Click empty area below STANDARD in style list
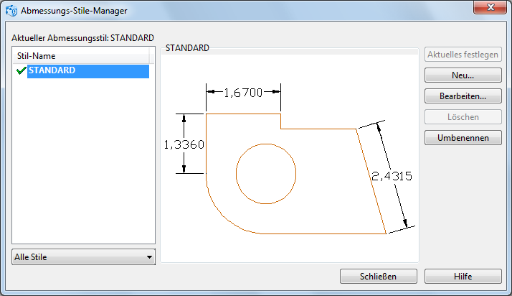512x296 pixels. 82,165
